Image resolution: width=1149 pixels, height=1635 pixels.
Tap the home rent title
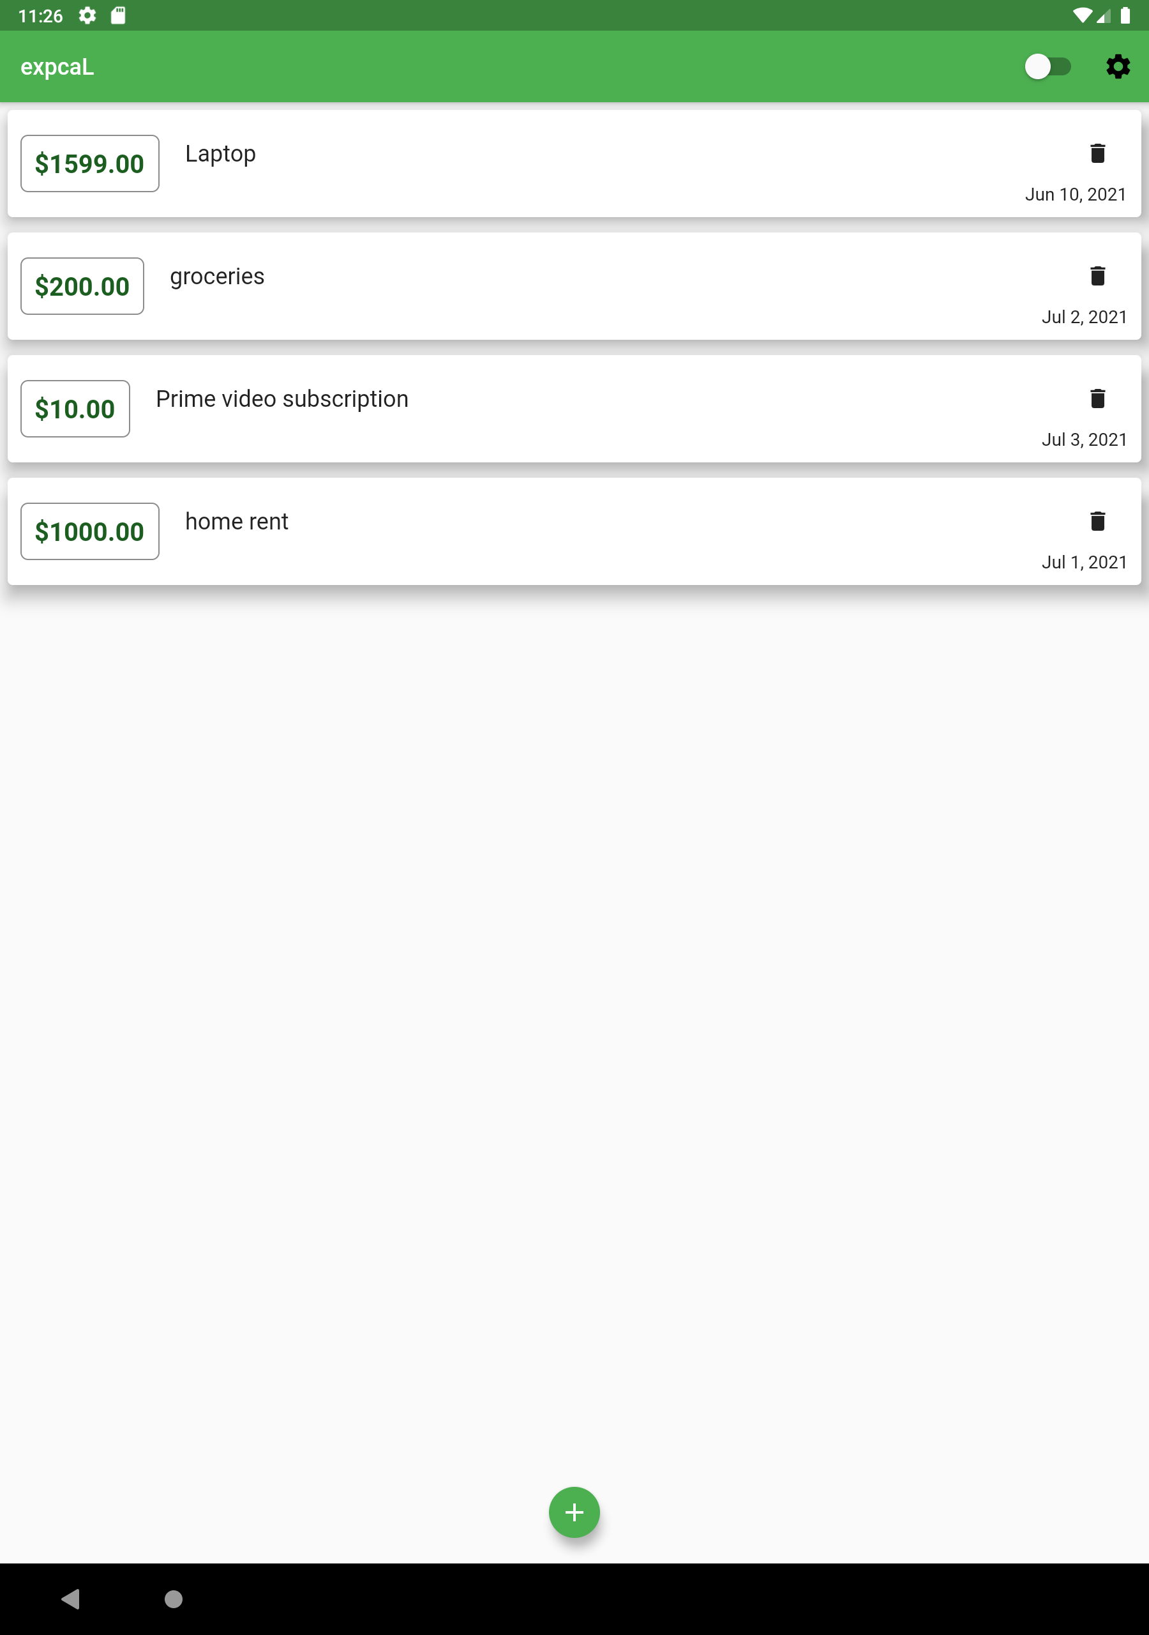click(236, 521)
